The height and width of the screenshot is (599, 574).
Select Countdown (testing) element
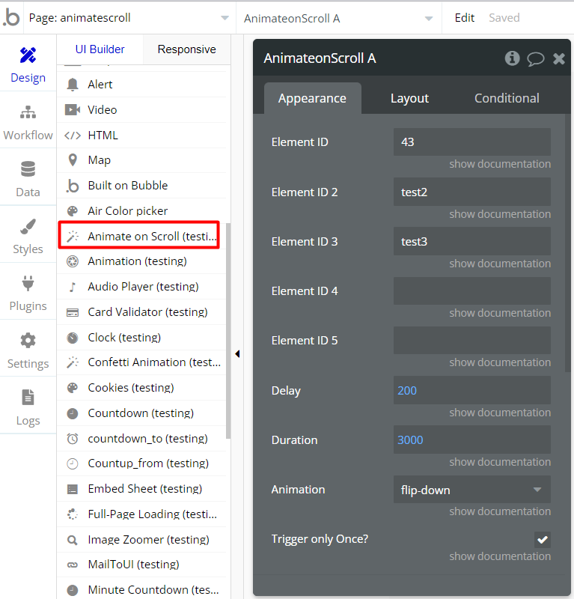pos(141,413)
